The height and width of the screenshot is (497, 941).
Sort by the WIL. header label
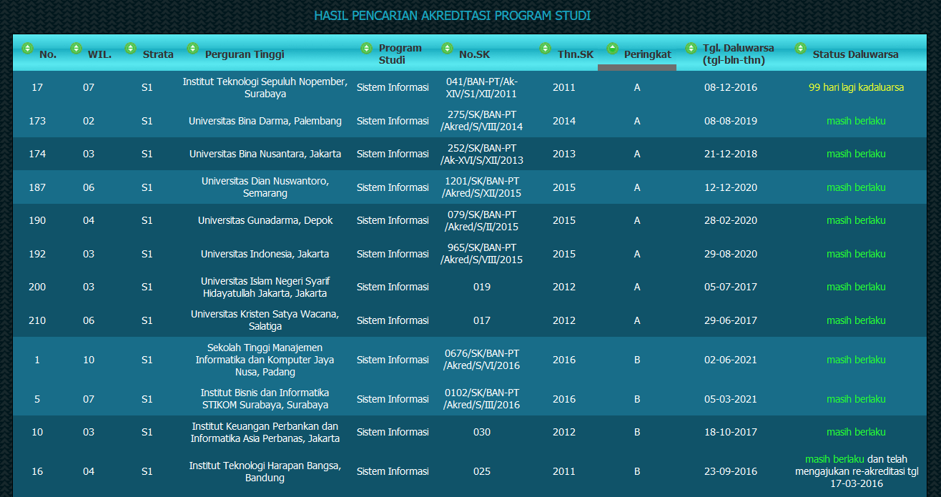[x=100, y=54]
